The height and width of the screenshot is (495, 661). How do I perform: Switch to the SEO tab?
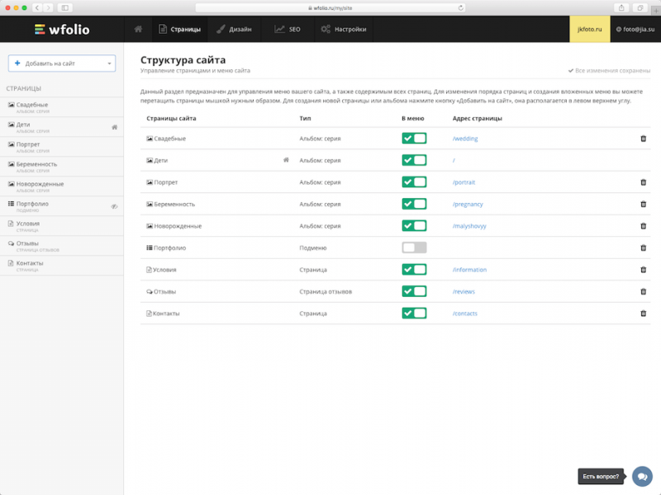click(x=288, y=30)
